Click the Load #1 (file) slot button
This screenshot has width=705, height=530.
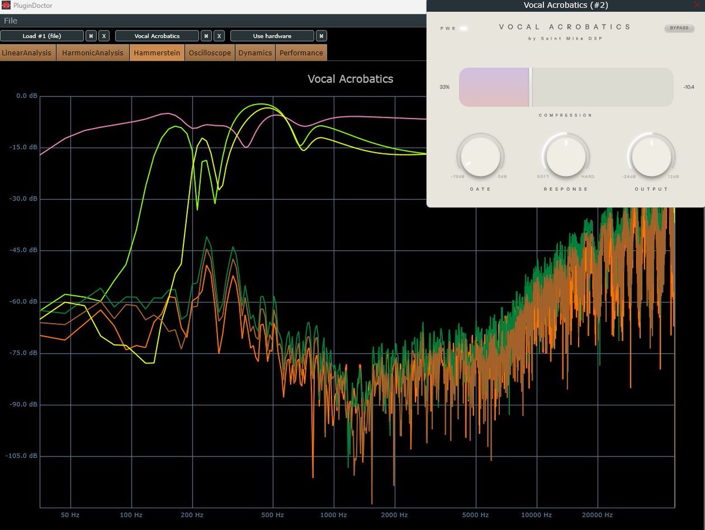(x=42, y=36)
